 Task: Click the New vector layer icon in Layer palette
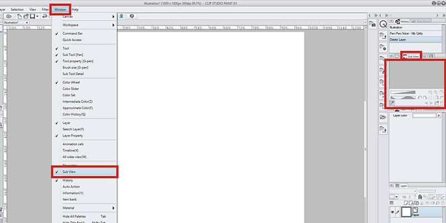point(411,203)
